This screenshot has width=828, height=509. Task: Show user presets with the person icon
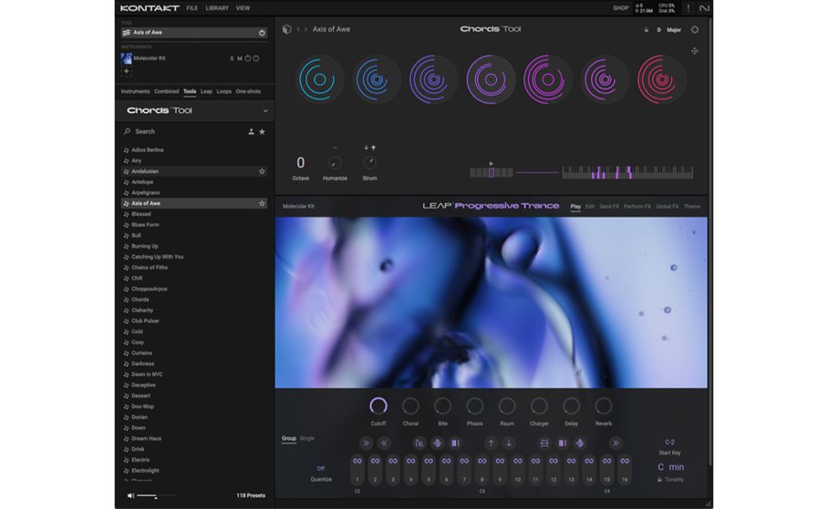(251, 132)
